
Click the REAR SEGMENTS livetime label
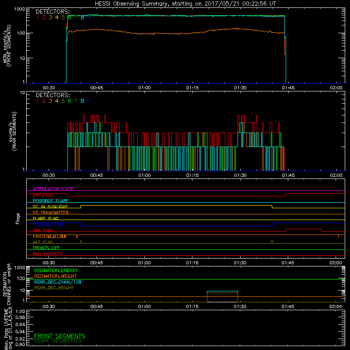(x=58, y=341)
